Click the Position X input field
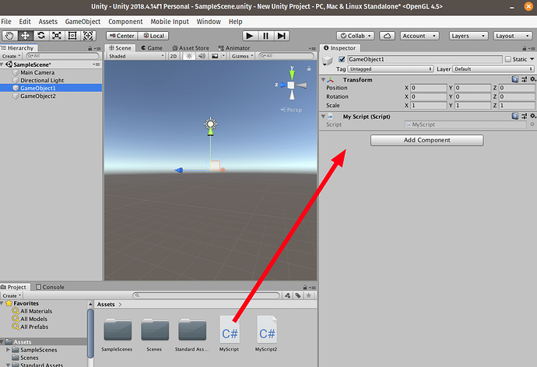Viewport: 537px width, 367px height. (428, 88)
